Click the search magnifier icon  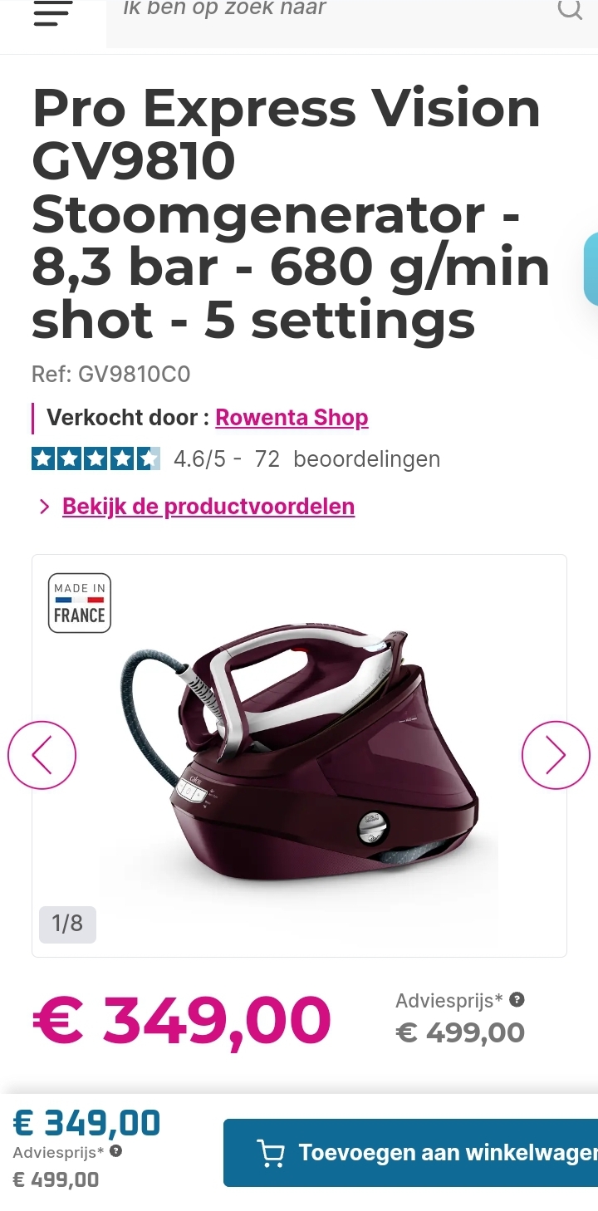(x=570, y=10)
